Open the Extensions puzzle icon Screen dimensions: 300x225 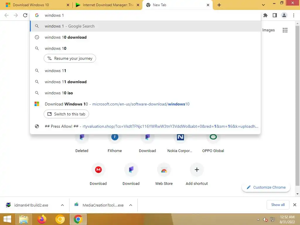click(x=265, y=15)
